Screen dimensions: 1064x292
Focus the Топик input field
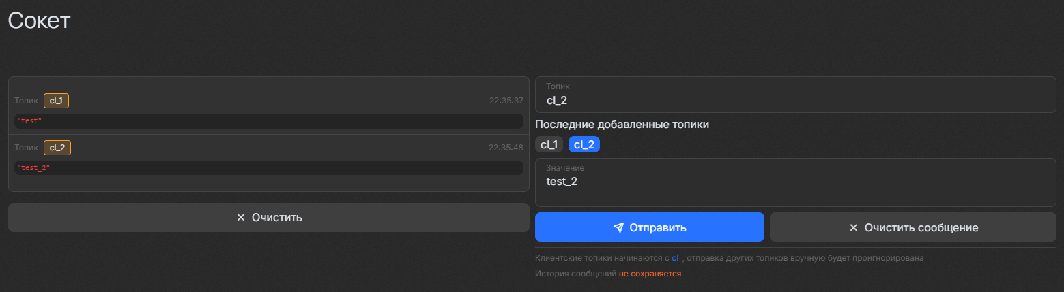795,100
